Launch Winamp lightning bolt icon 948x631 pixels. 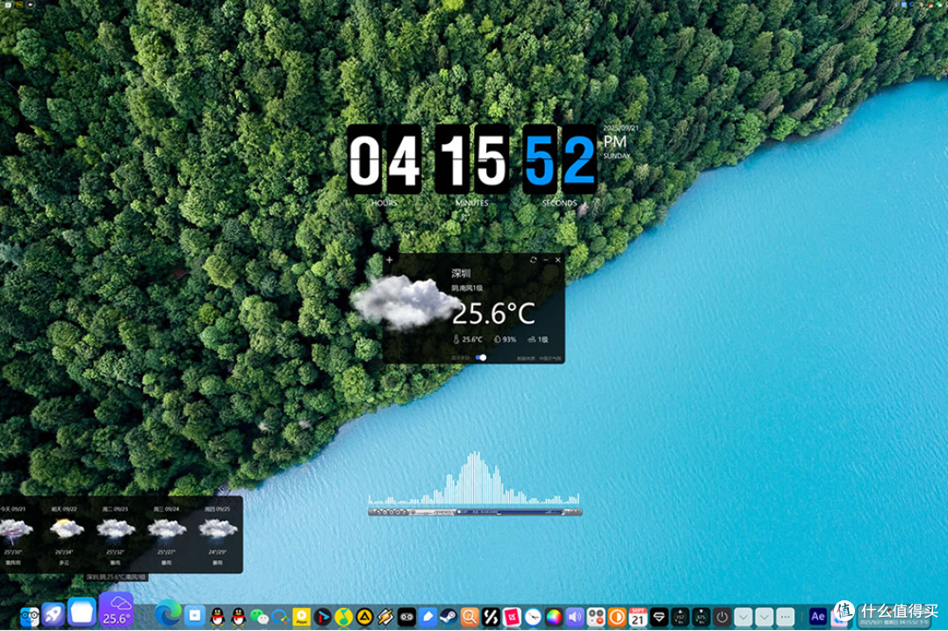pyautogui.click(x=385, y=616)
